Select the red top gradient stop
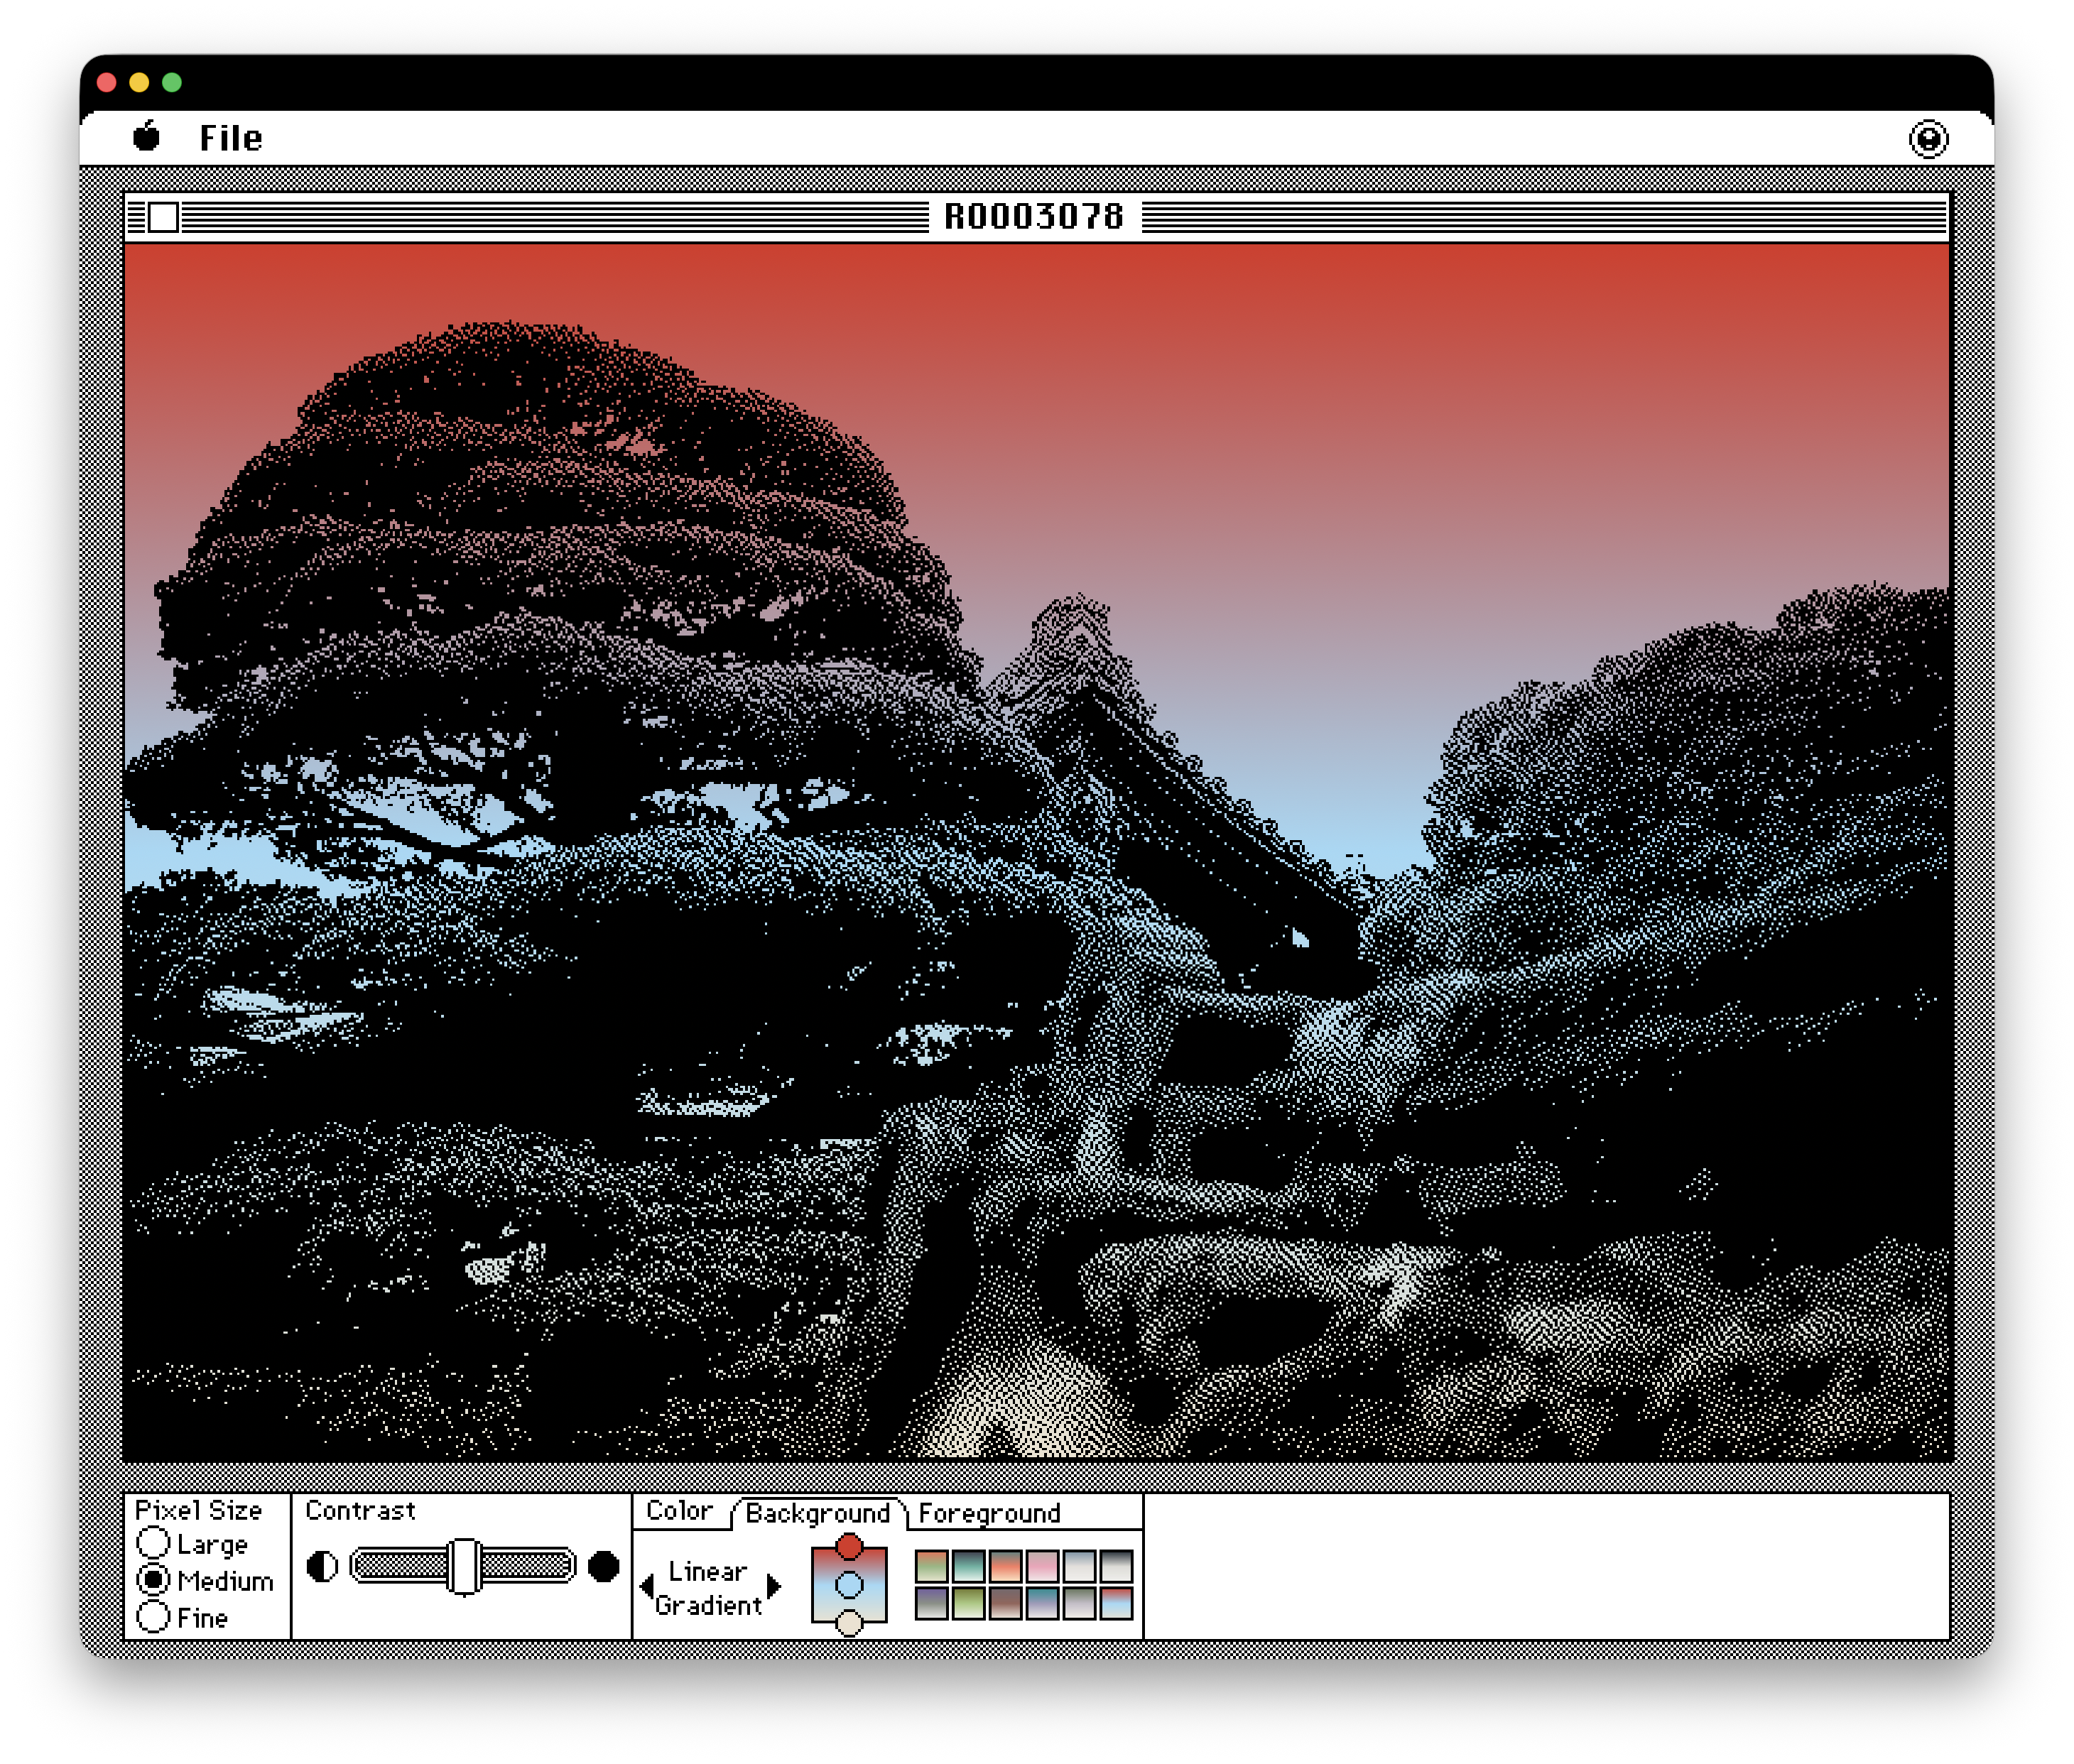2074x1764 pixels. [x=849, y=1546]
